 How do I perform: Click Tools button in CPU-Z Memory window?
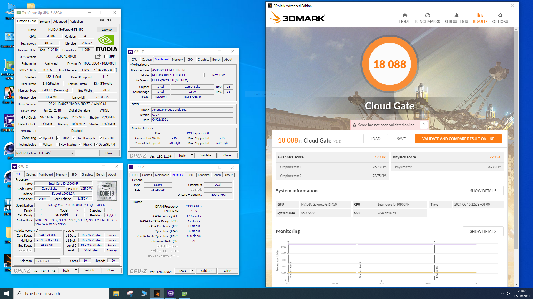(182, 271)
